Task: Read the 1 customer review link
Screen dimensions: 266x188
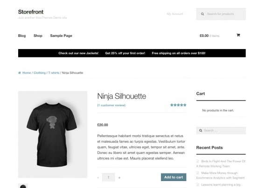Action: click(x=111, y=105)
